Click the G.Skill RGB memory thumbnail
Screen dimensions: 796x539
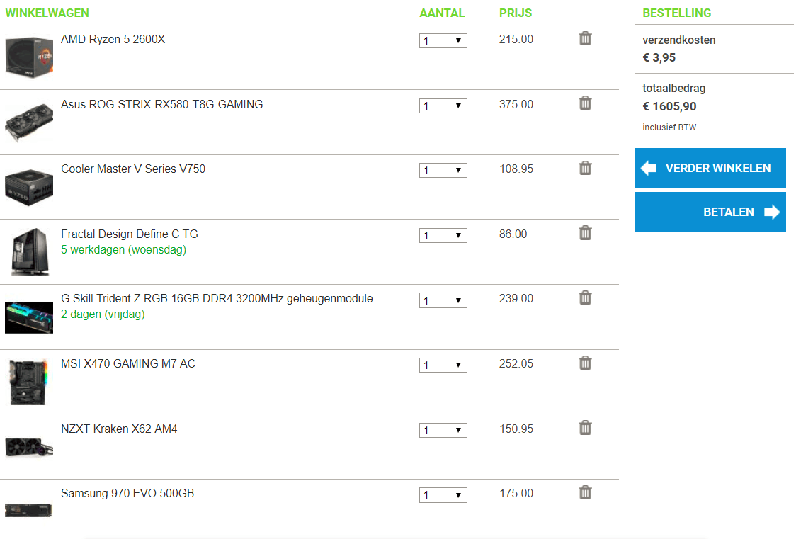(x=29, y=318)
